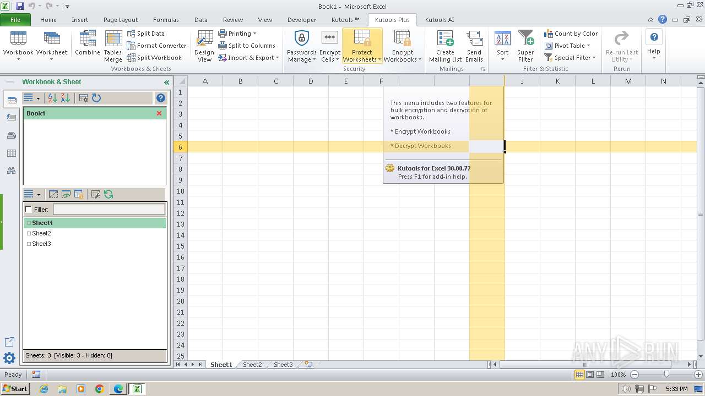
Task: Switch to the Developer tab
Action: click(x=302, y=20)
